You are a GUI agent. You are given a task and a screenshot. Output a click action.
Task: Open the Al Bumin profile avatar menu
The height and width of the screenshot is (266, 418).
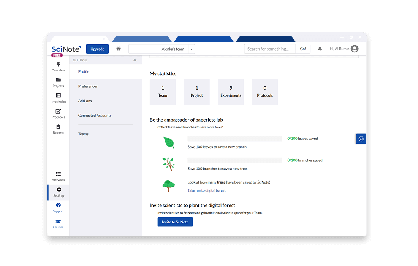pyautogui.click(x=354, y=49)
